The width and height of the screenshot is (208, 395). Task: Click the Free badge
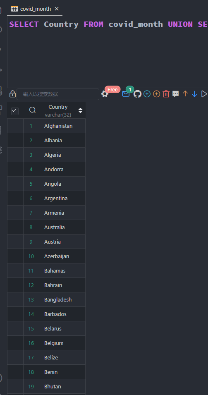(x=112, y=89)
